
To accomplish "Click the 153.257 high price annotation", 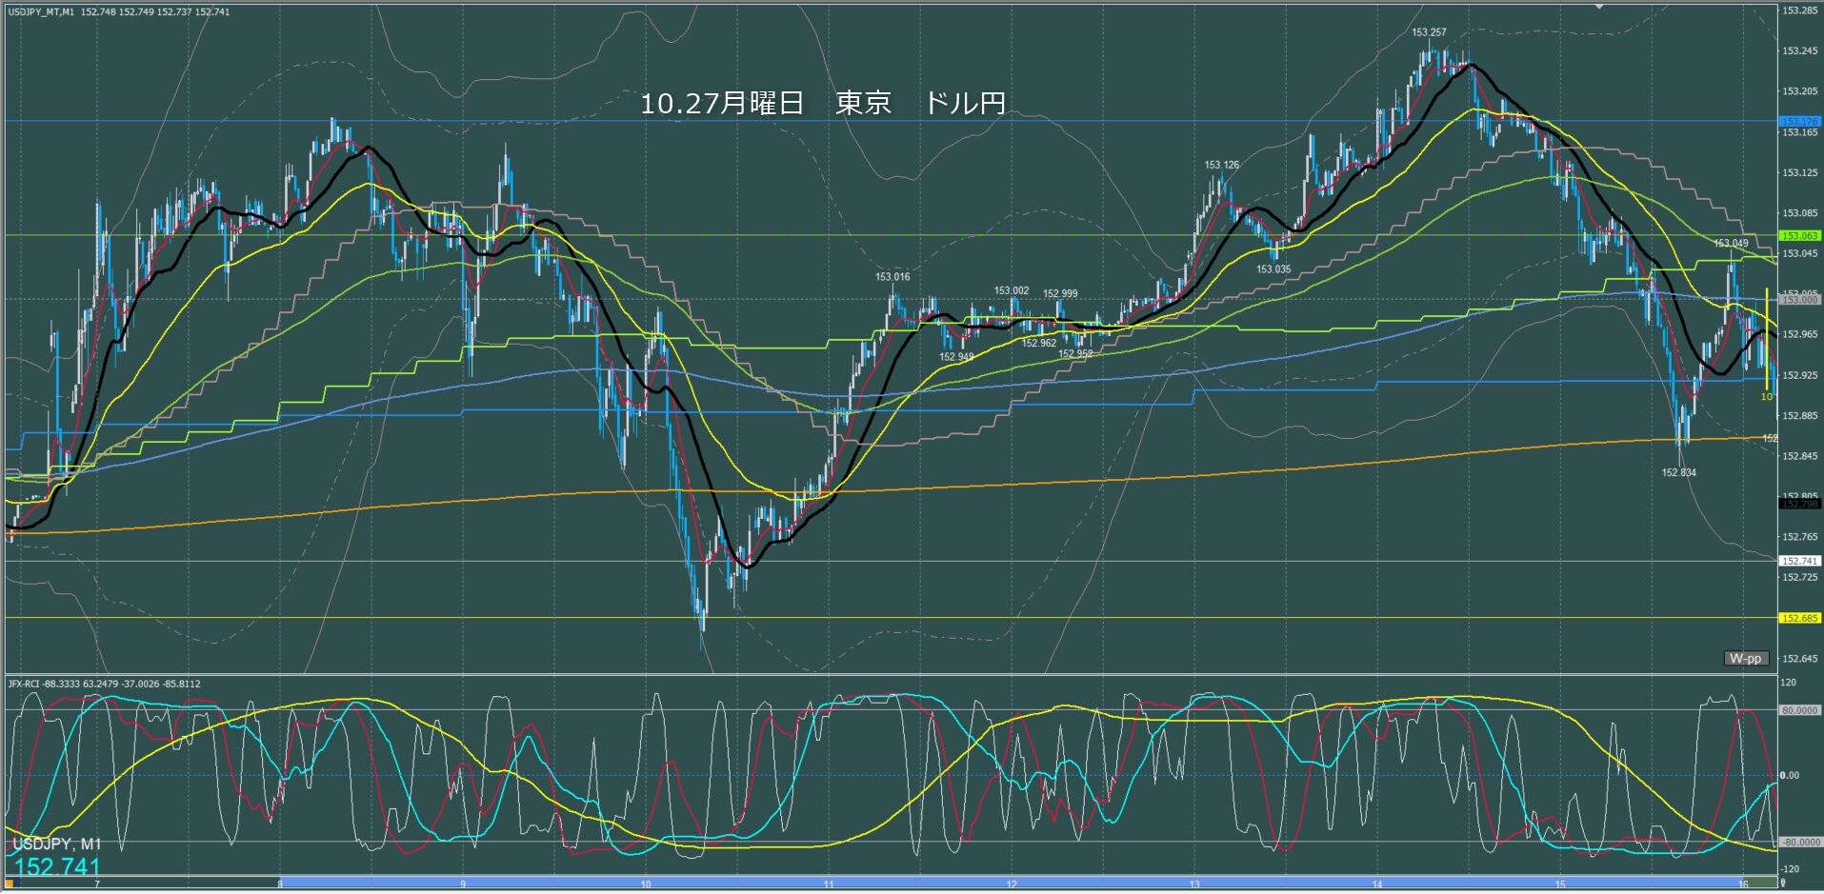I will 1429,32.
